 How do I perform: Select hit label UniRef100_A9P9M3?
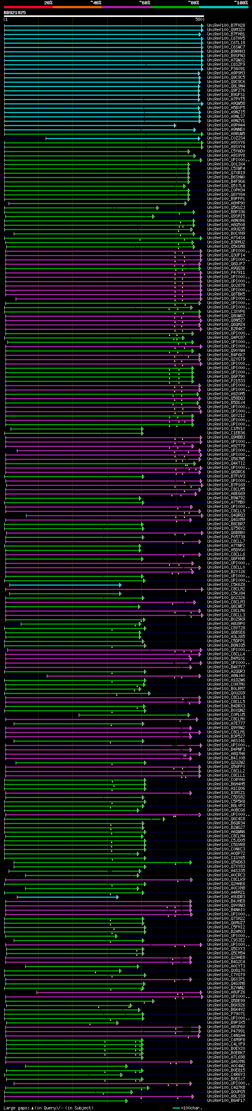click(226, 73)
